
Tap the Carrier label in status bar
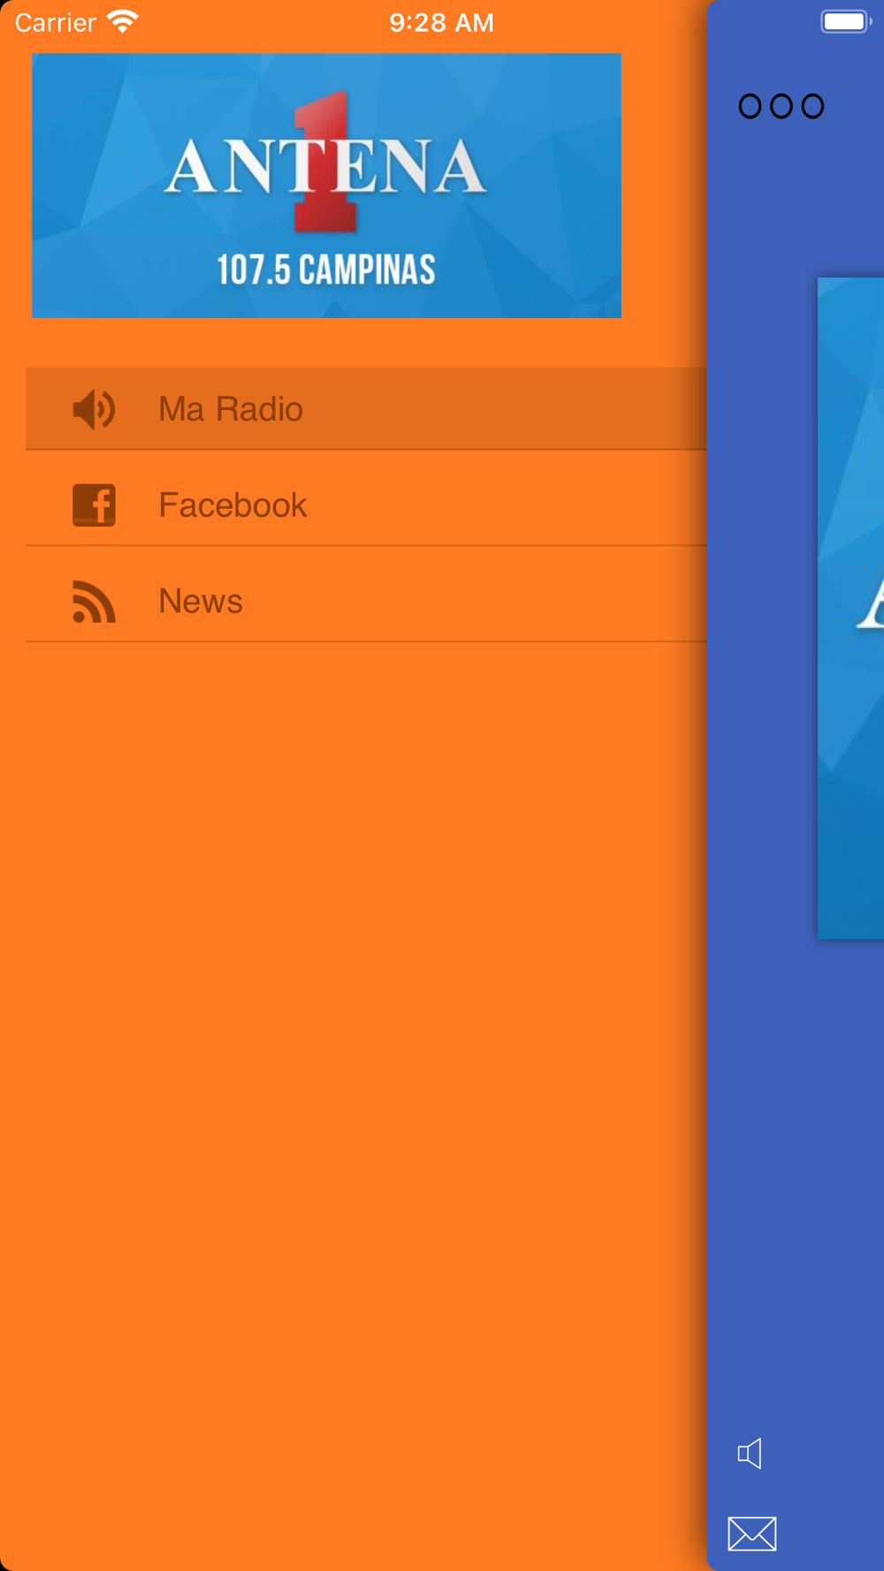pyautogui.click(x=55, y=22)
